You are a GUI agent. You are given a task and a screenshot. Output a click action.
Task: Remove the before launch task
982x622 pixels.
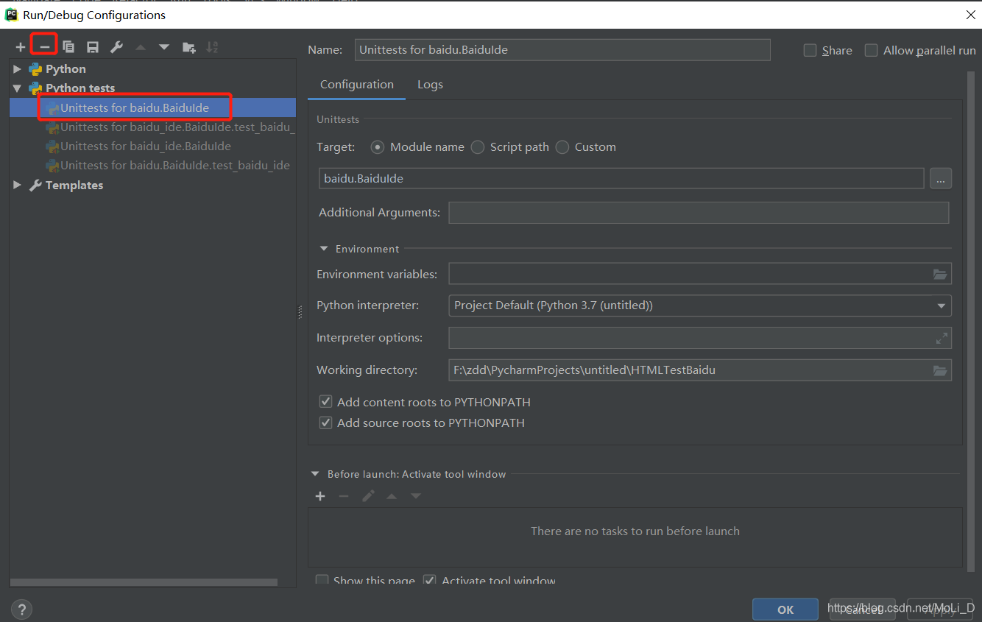click(344, 496)
